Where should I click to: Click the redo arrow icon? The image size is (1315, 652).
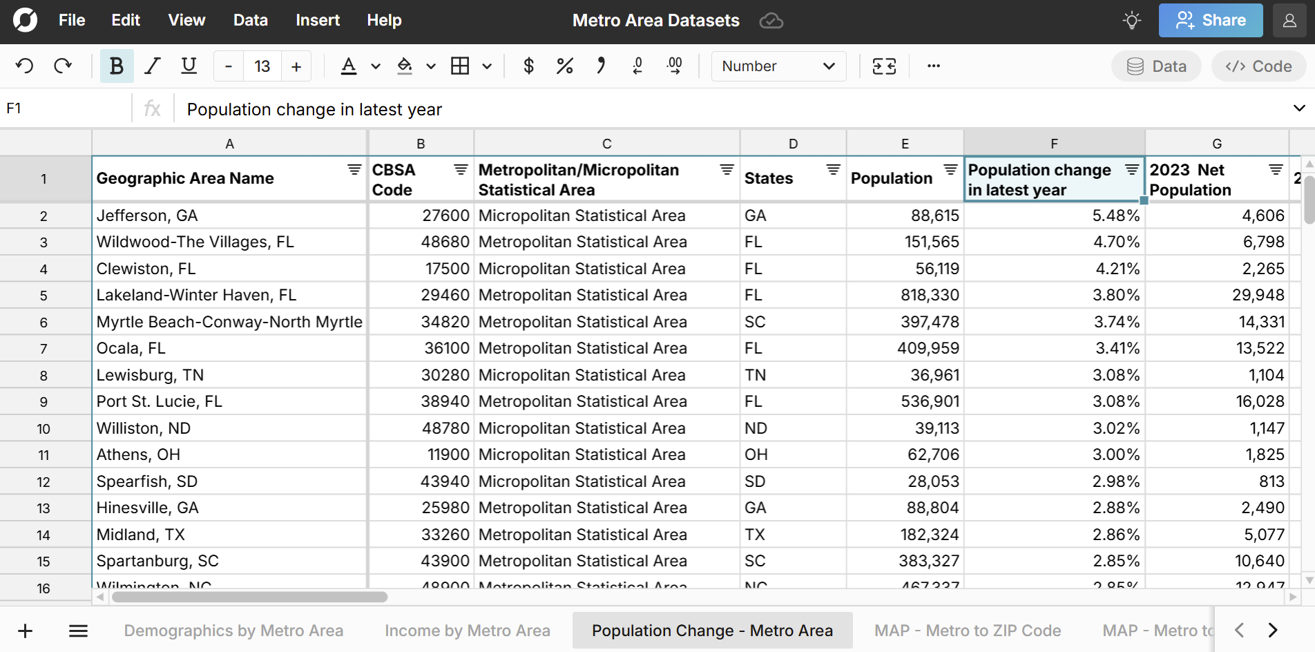click(x=63, y=66)
